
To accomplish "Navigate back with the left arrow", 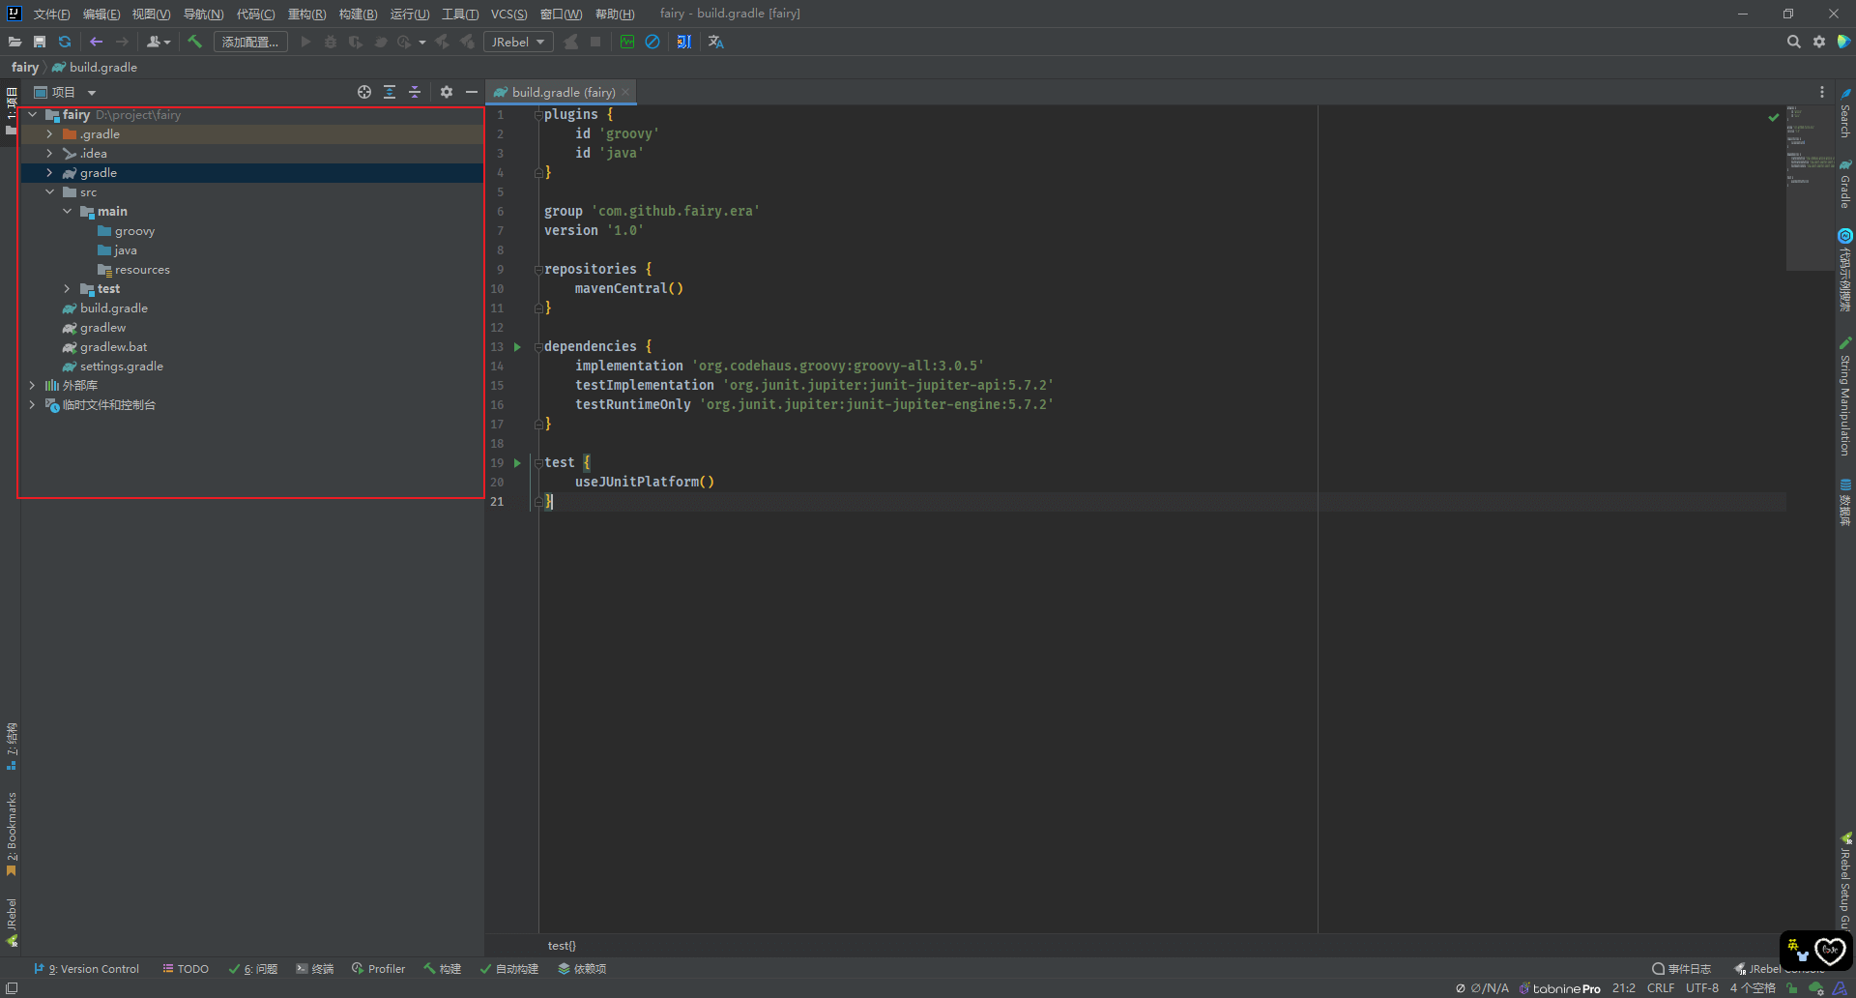I will pyautogui.click(x=96, y=42).
